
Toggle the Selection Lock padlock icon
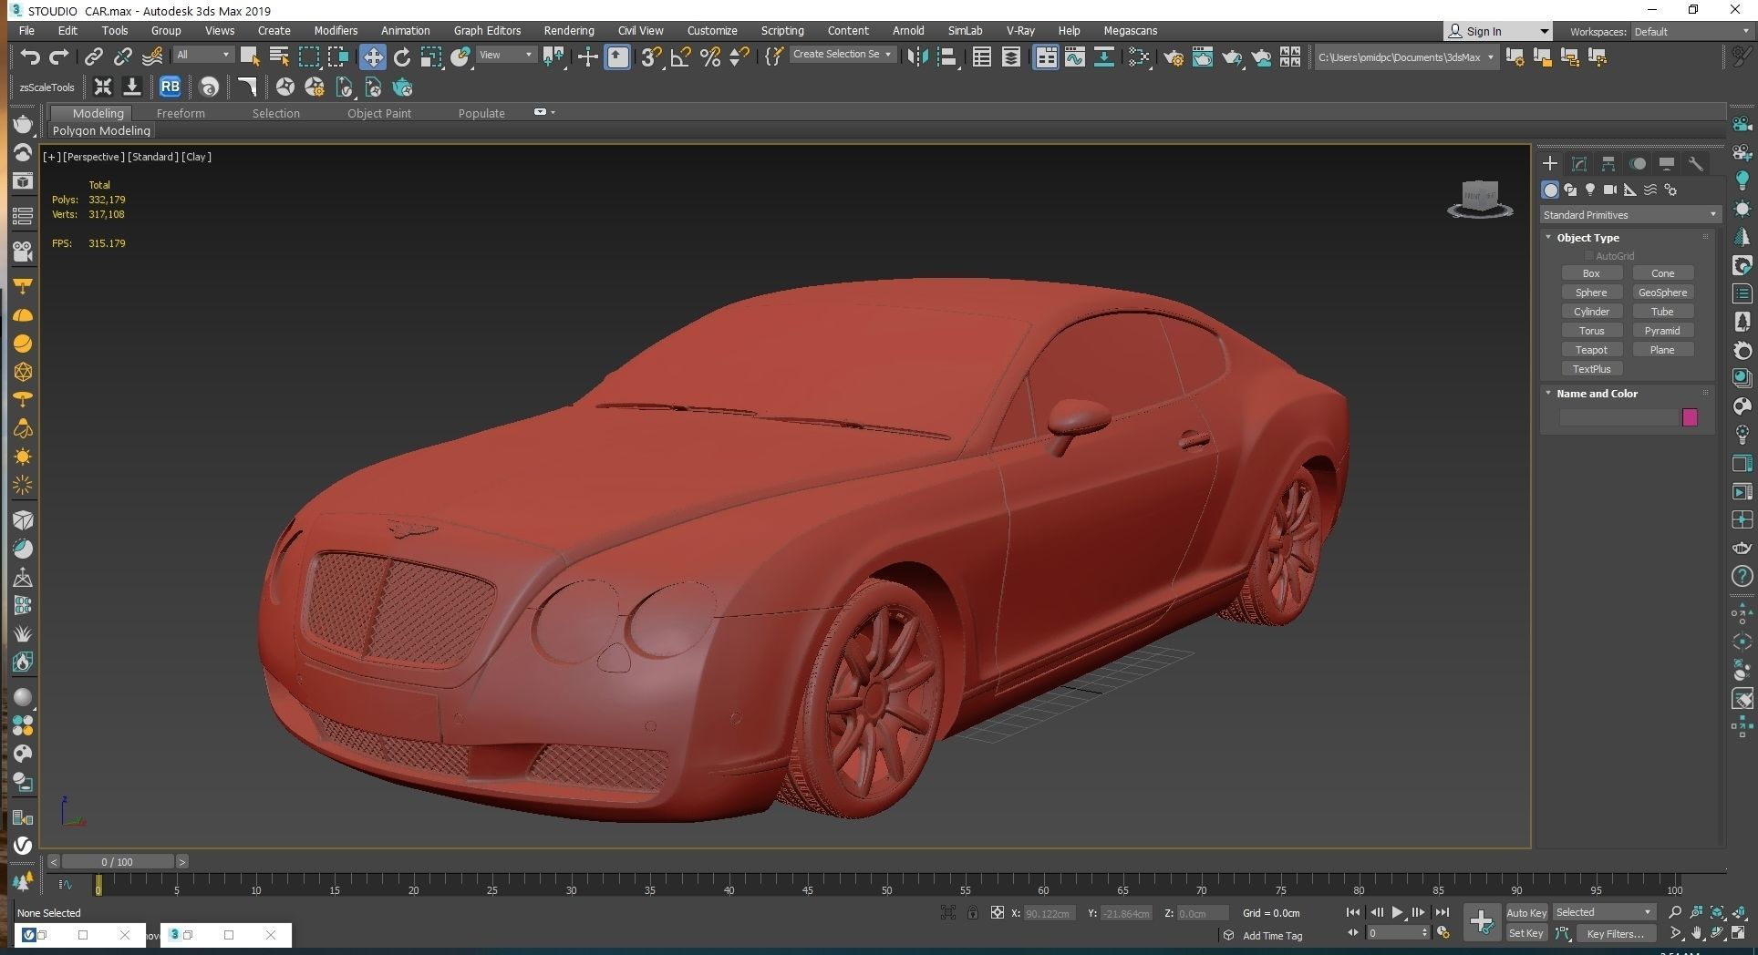tap(973, 912)
